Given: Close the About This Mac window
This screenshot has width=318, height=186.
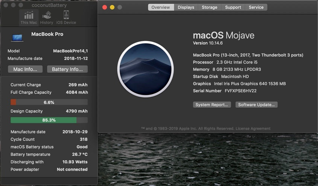Looking at the screenshot, I should [x=105, y=7].
